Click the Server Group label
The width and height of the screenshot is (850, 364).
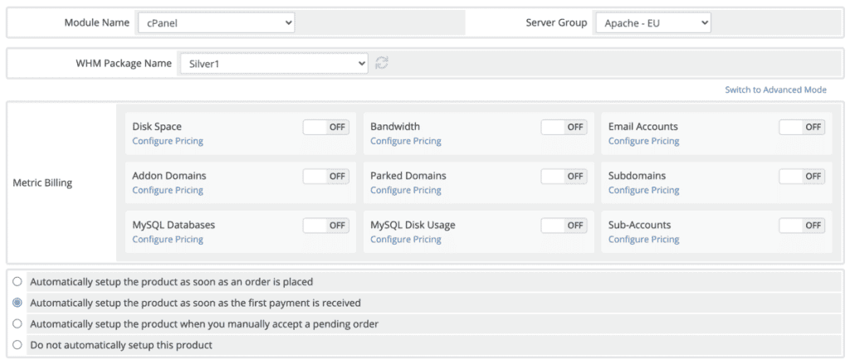pos(556,22)
